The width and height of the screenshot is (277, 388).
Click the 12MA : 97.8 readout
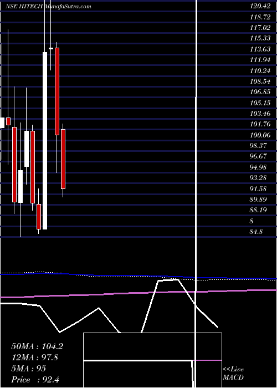pyautogui.click(x=34, y=358)
